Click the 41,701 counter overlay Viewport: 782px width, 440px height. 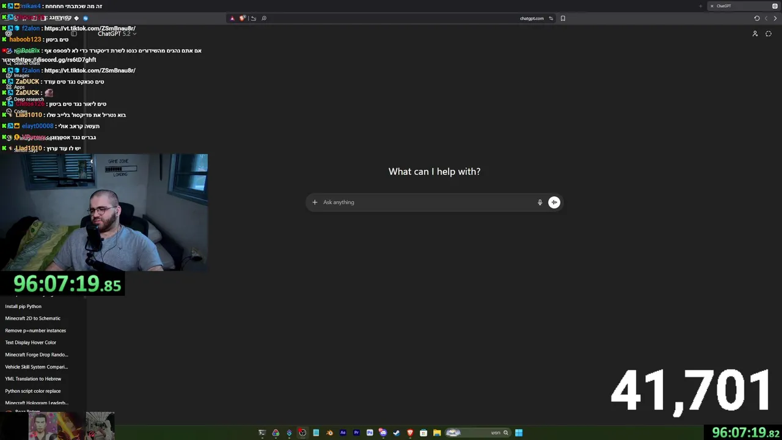pos(690,392)
